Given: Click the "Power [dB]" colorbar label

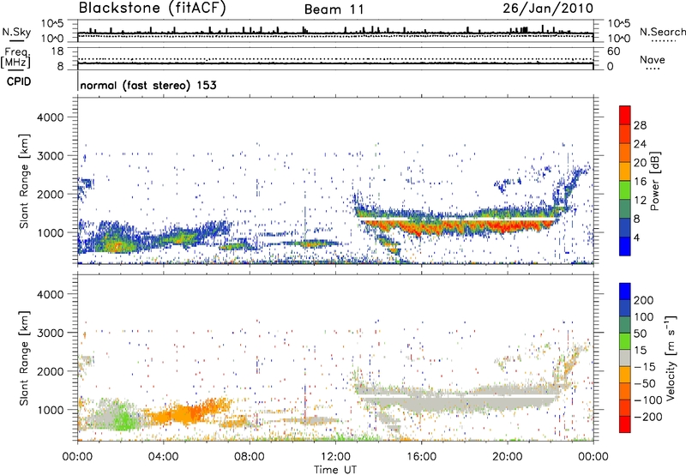Looking at the screenshot, I should [655, 181].
